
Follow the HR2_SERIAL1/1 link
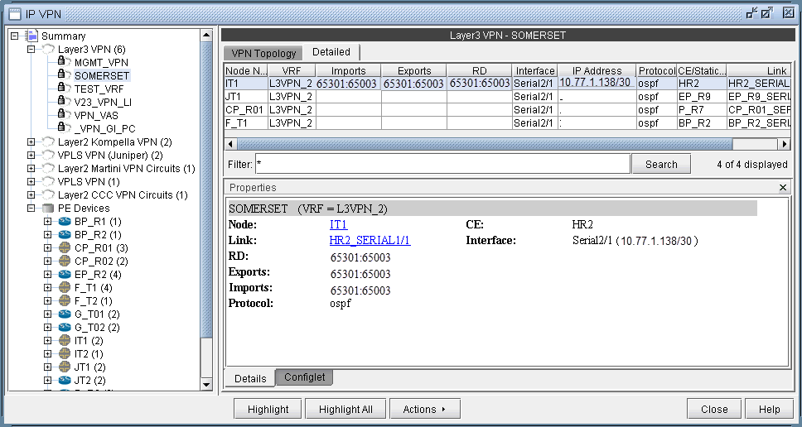click(x=370, y=241)
